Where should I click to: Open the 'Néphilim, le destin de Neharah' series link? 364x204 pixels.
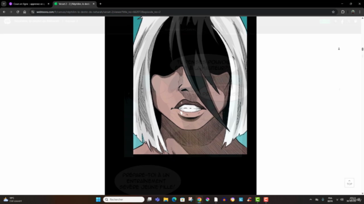tap(36, 21)
